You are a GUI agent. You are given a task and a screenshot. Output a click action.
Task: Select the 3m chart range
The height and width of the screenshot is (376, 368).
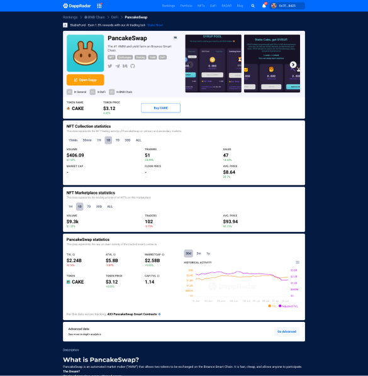199,253
